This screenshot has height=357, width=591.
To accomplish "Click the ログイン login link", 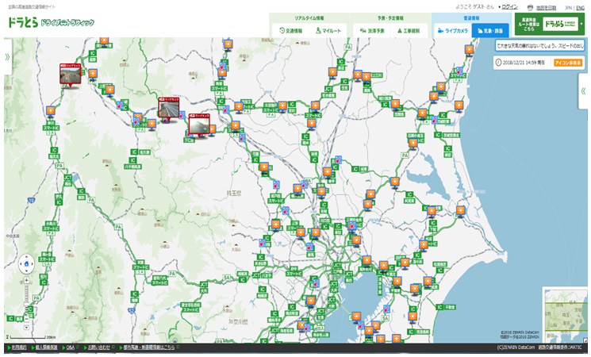I will [x=510, y=6].
